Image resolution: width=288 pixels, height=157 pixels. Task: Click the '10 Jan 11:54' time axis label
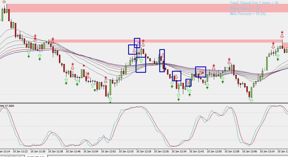pyautogui.click(x=91, y=152)
